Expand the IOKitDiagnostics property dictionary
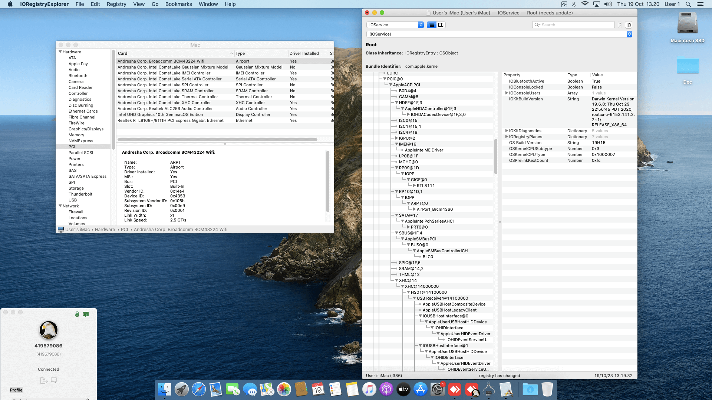712x400 pixels. click(507, 131)
